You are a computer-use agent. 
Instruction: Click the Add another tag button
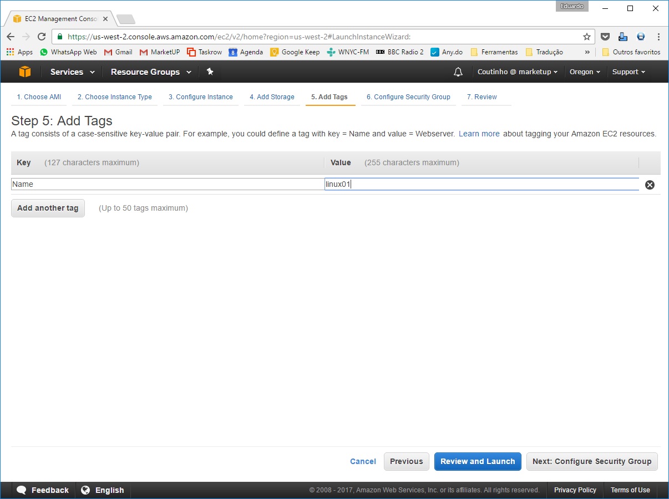(48, 208)
